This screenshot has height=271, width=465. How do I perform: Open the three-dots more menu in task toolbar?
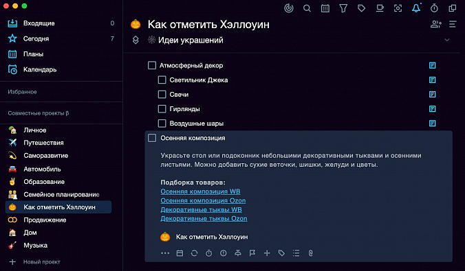pos(165,253)
